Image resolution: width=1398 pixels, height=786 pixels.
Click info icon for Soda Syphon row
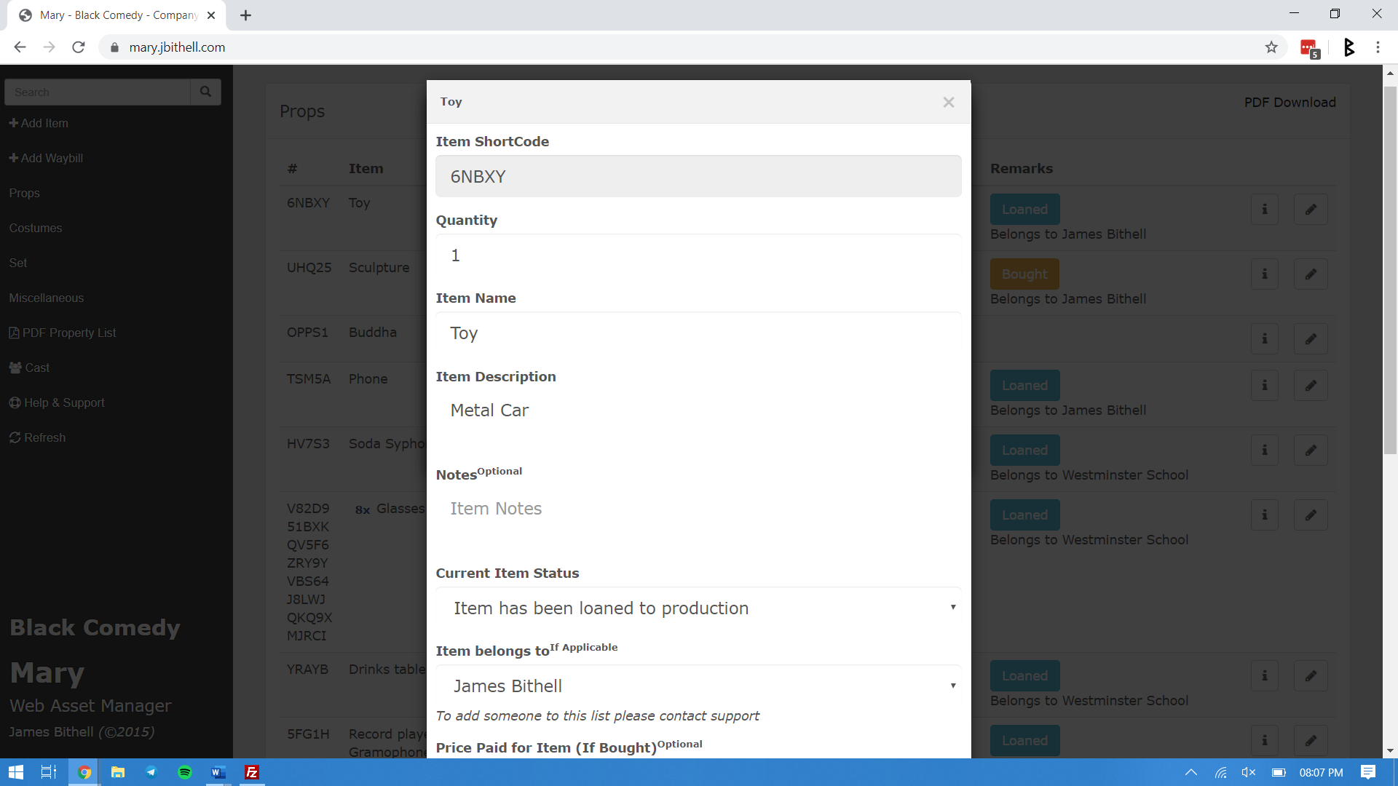[1265, 450]
